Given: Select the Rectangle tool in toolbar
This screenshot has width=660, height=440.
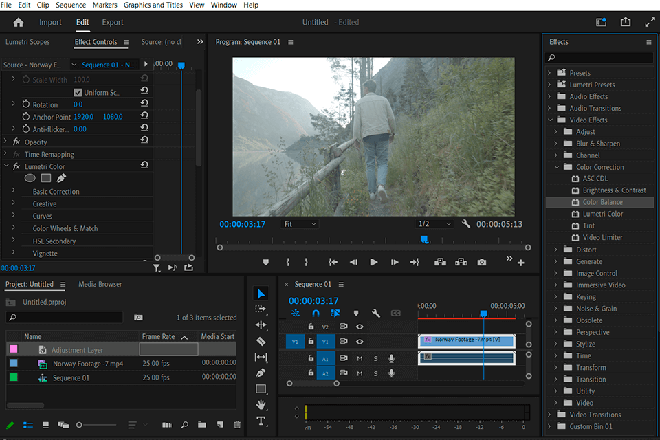Looking at the screenshot, I should coord(261,389).
